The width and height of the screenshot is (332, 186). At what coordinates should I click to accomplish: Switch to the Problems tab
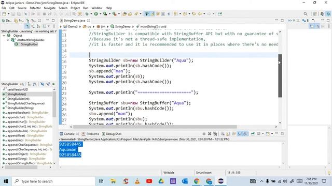[91, 134]
